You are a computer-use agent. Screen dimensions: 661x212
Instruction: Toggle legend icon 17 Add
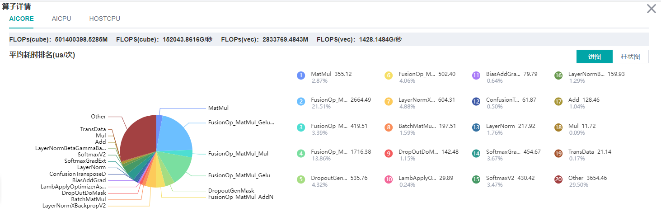pyautogui.click(x=558, y=102)
